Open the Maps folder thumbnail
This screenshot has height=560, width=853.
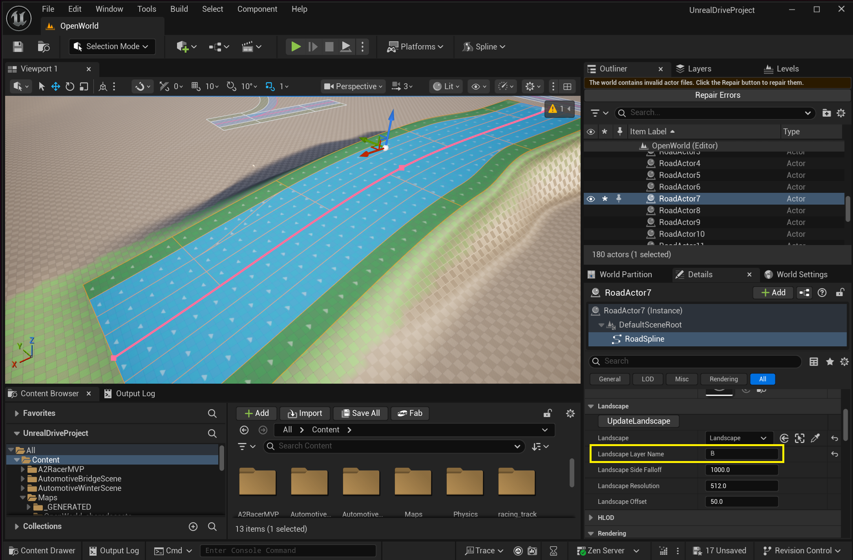pyautogui.click(x=413, y=482)
